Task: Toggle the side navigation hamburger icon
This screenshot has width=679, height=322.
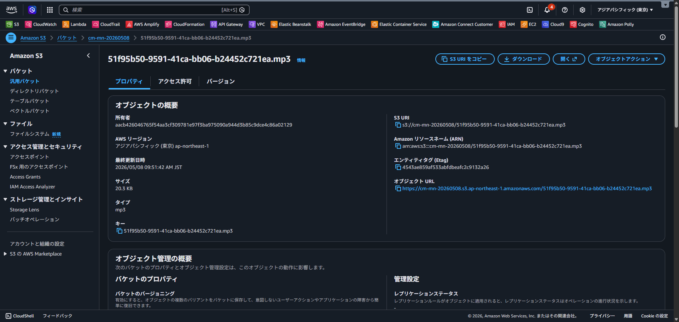Action: (11, 37)
